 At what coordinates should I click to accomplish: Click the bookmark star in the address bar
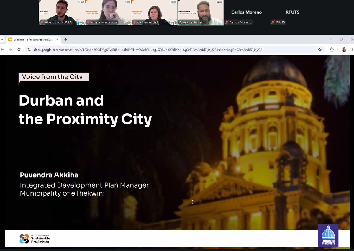click(320, 50)
